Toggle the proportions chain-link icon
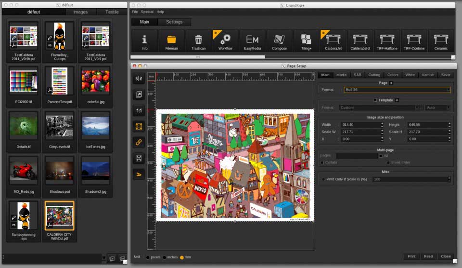Viewport: 462px width, 268px height. point(139,142)
